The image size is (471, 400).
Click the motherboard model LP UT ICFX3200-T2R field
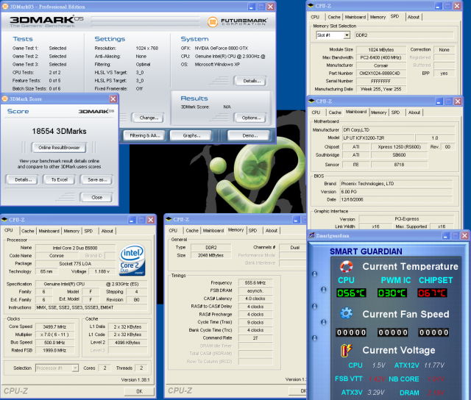(378, 138)
